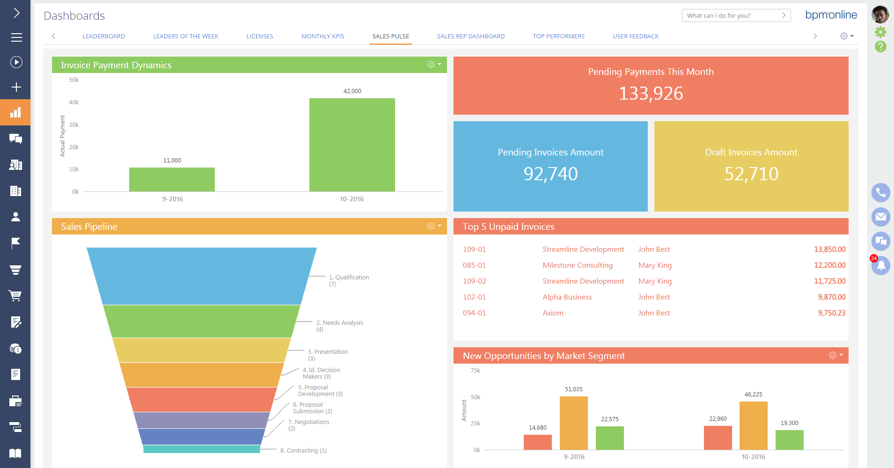Open the Feed chat icon in sidebar

pos(16,139)
